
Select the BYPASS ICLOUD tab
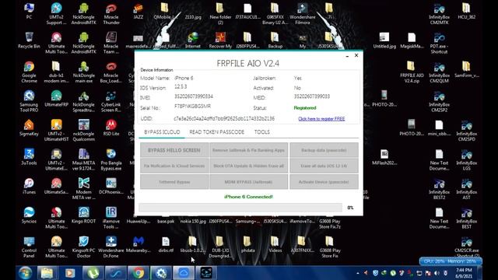pyautogui.click(x=162, y=132)
